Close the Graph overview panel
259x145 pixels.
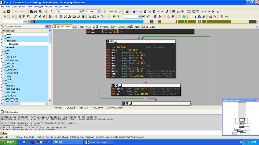coord(257,100)
